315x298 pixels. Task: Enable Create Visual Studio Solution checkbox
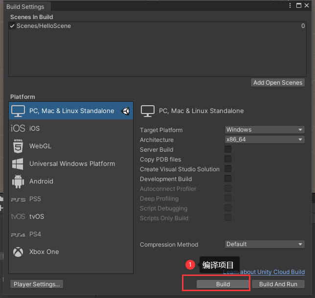tap(228, 169)
